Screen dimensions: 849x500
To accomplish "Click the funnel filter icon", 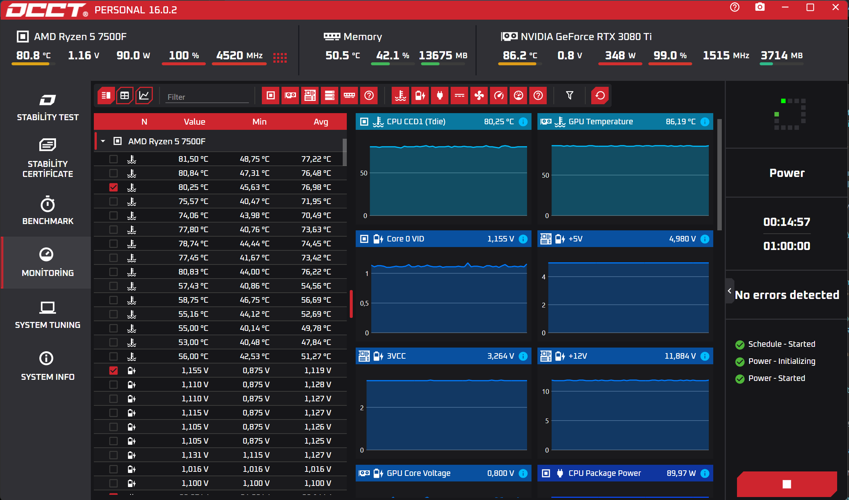I will point(570,96).
